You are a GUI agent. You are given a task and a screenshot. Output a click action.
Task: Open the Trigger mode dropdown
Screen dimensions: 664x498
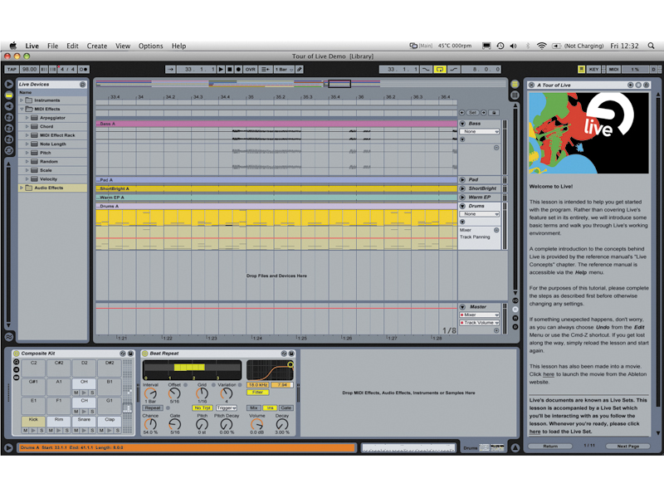226,408
